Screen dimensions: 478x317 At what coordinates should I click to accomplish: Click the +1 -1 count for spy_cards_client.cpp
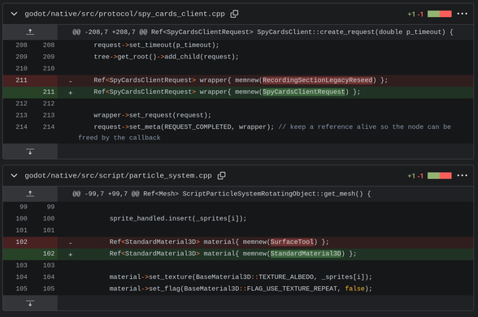415,15
